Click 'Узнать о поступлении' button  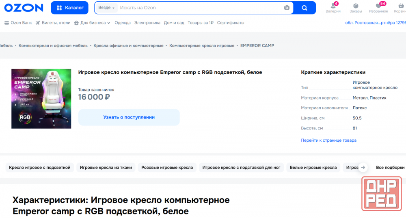[x=129, y=117]
